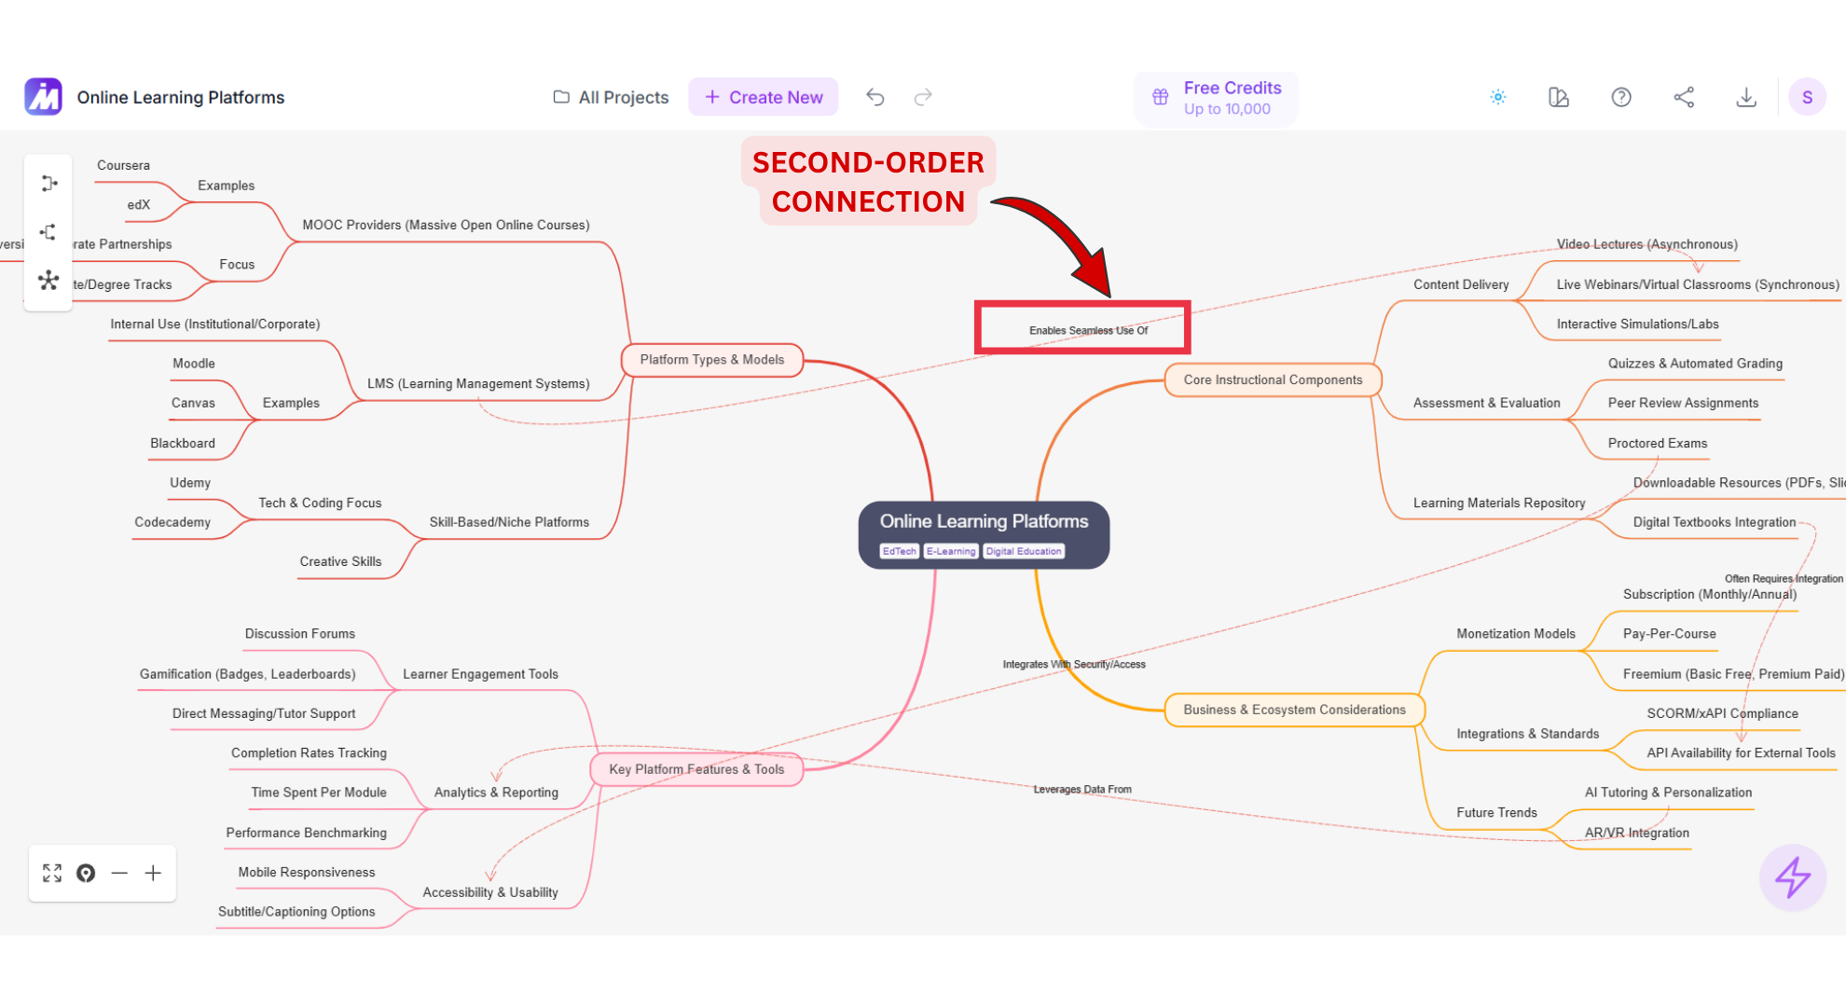Fit the mind map to screen

pyautogui.click(x=51, y=873)
